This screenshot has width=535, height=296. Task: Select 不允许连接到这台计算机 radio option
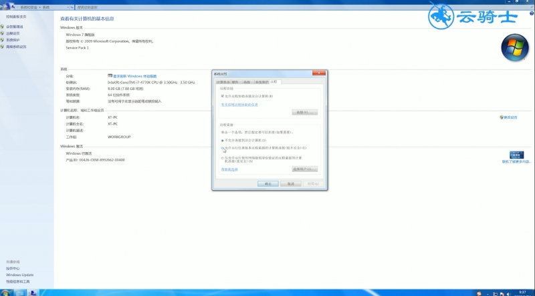(223, 141)
